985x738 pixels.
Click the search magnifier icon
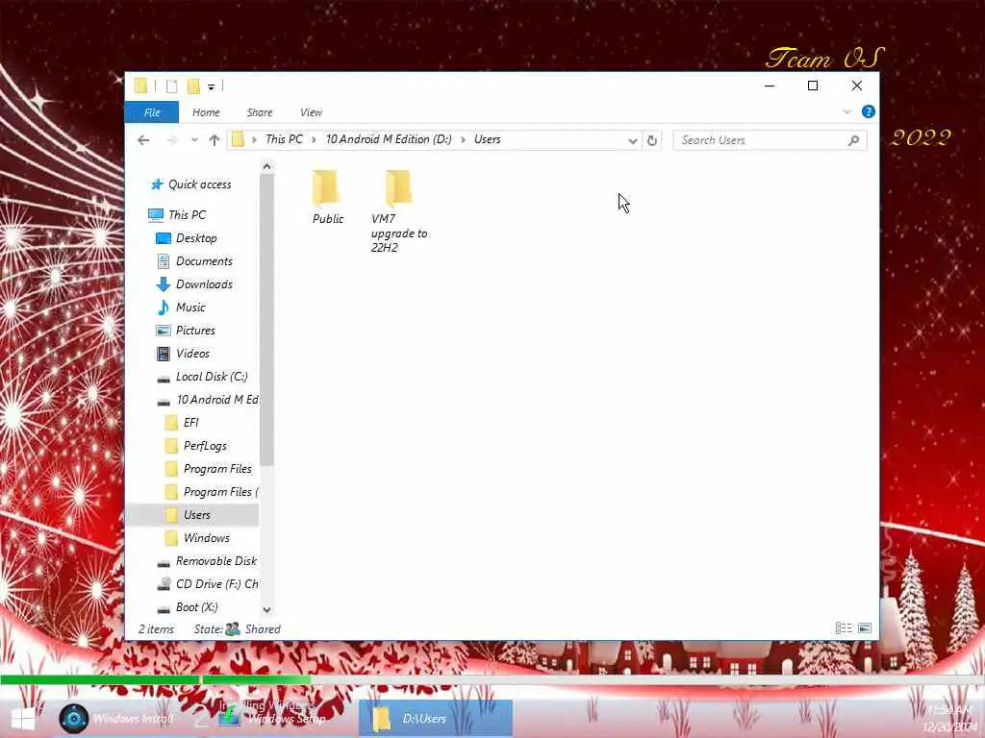tap(853, 140)
